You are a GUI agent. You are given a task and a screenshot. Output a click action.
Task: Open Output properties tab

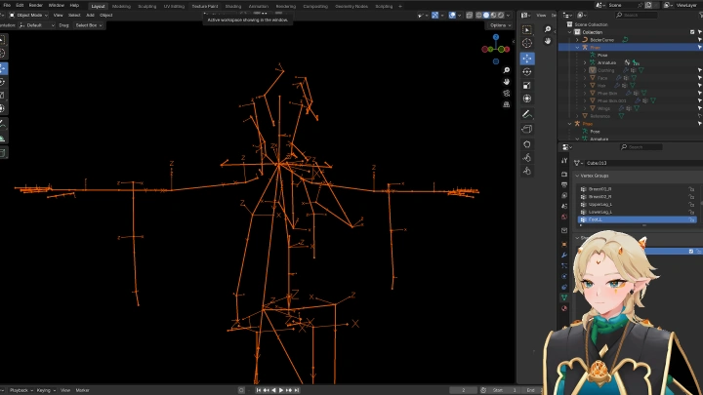(x=564, y=184)
